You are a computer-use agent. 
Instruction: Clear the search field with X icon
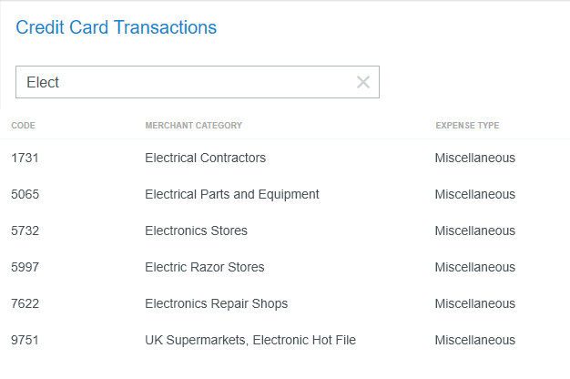pyautogui.click(x=363, y=82)
